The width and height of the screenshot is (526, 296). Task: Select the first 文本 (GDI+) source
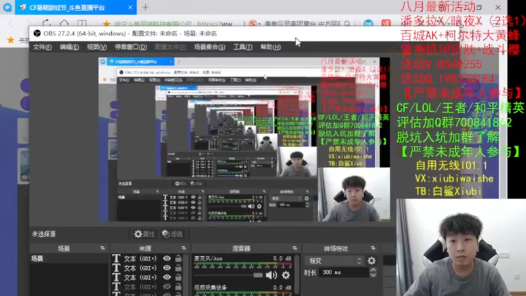pos(140,259)
